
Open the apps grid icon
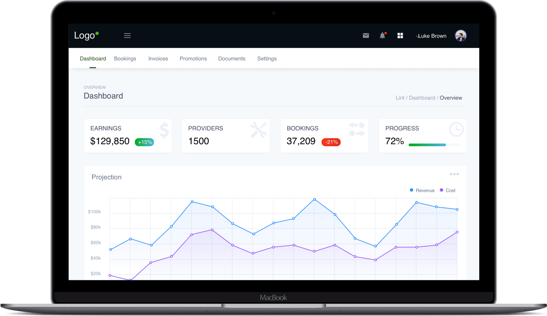point(400,36)
